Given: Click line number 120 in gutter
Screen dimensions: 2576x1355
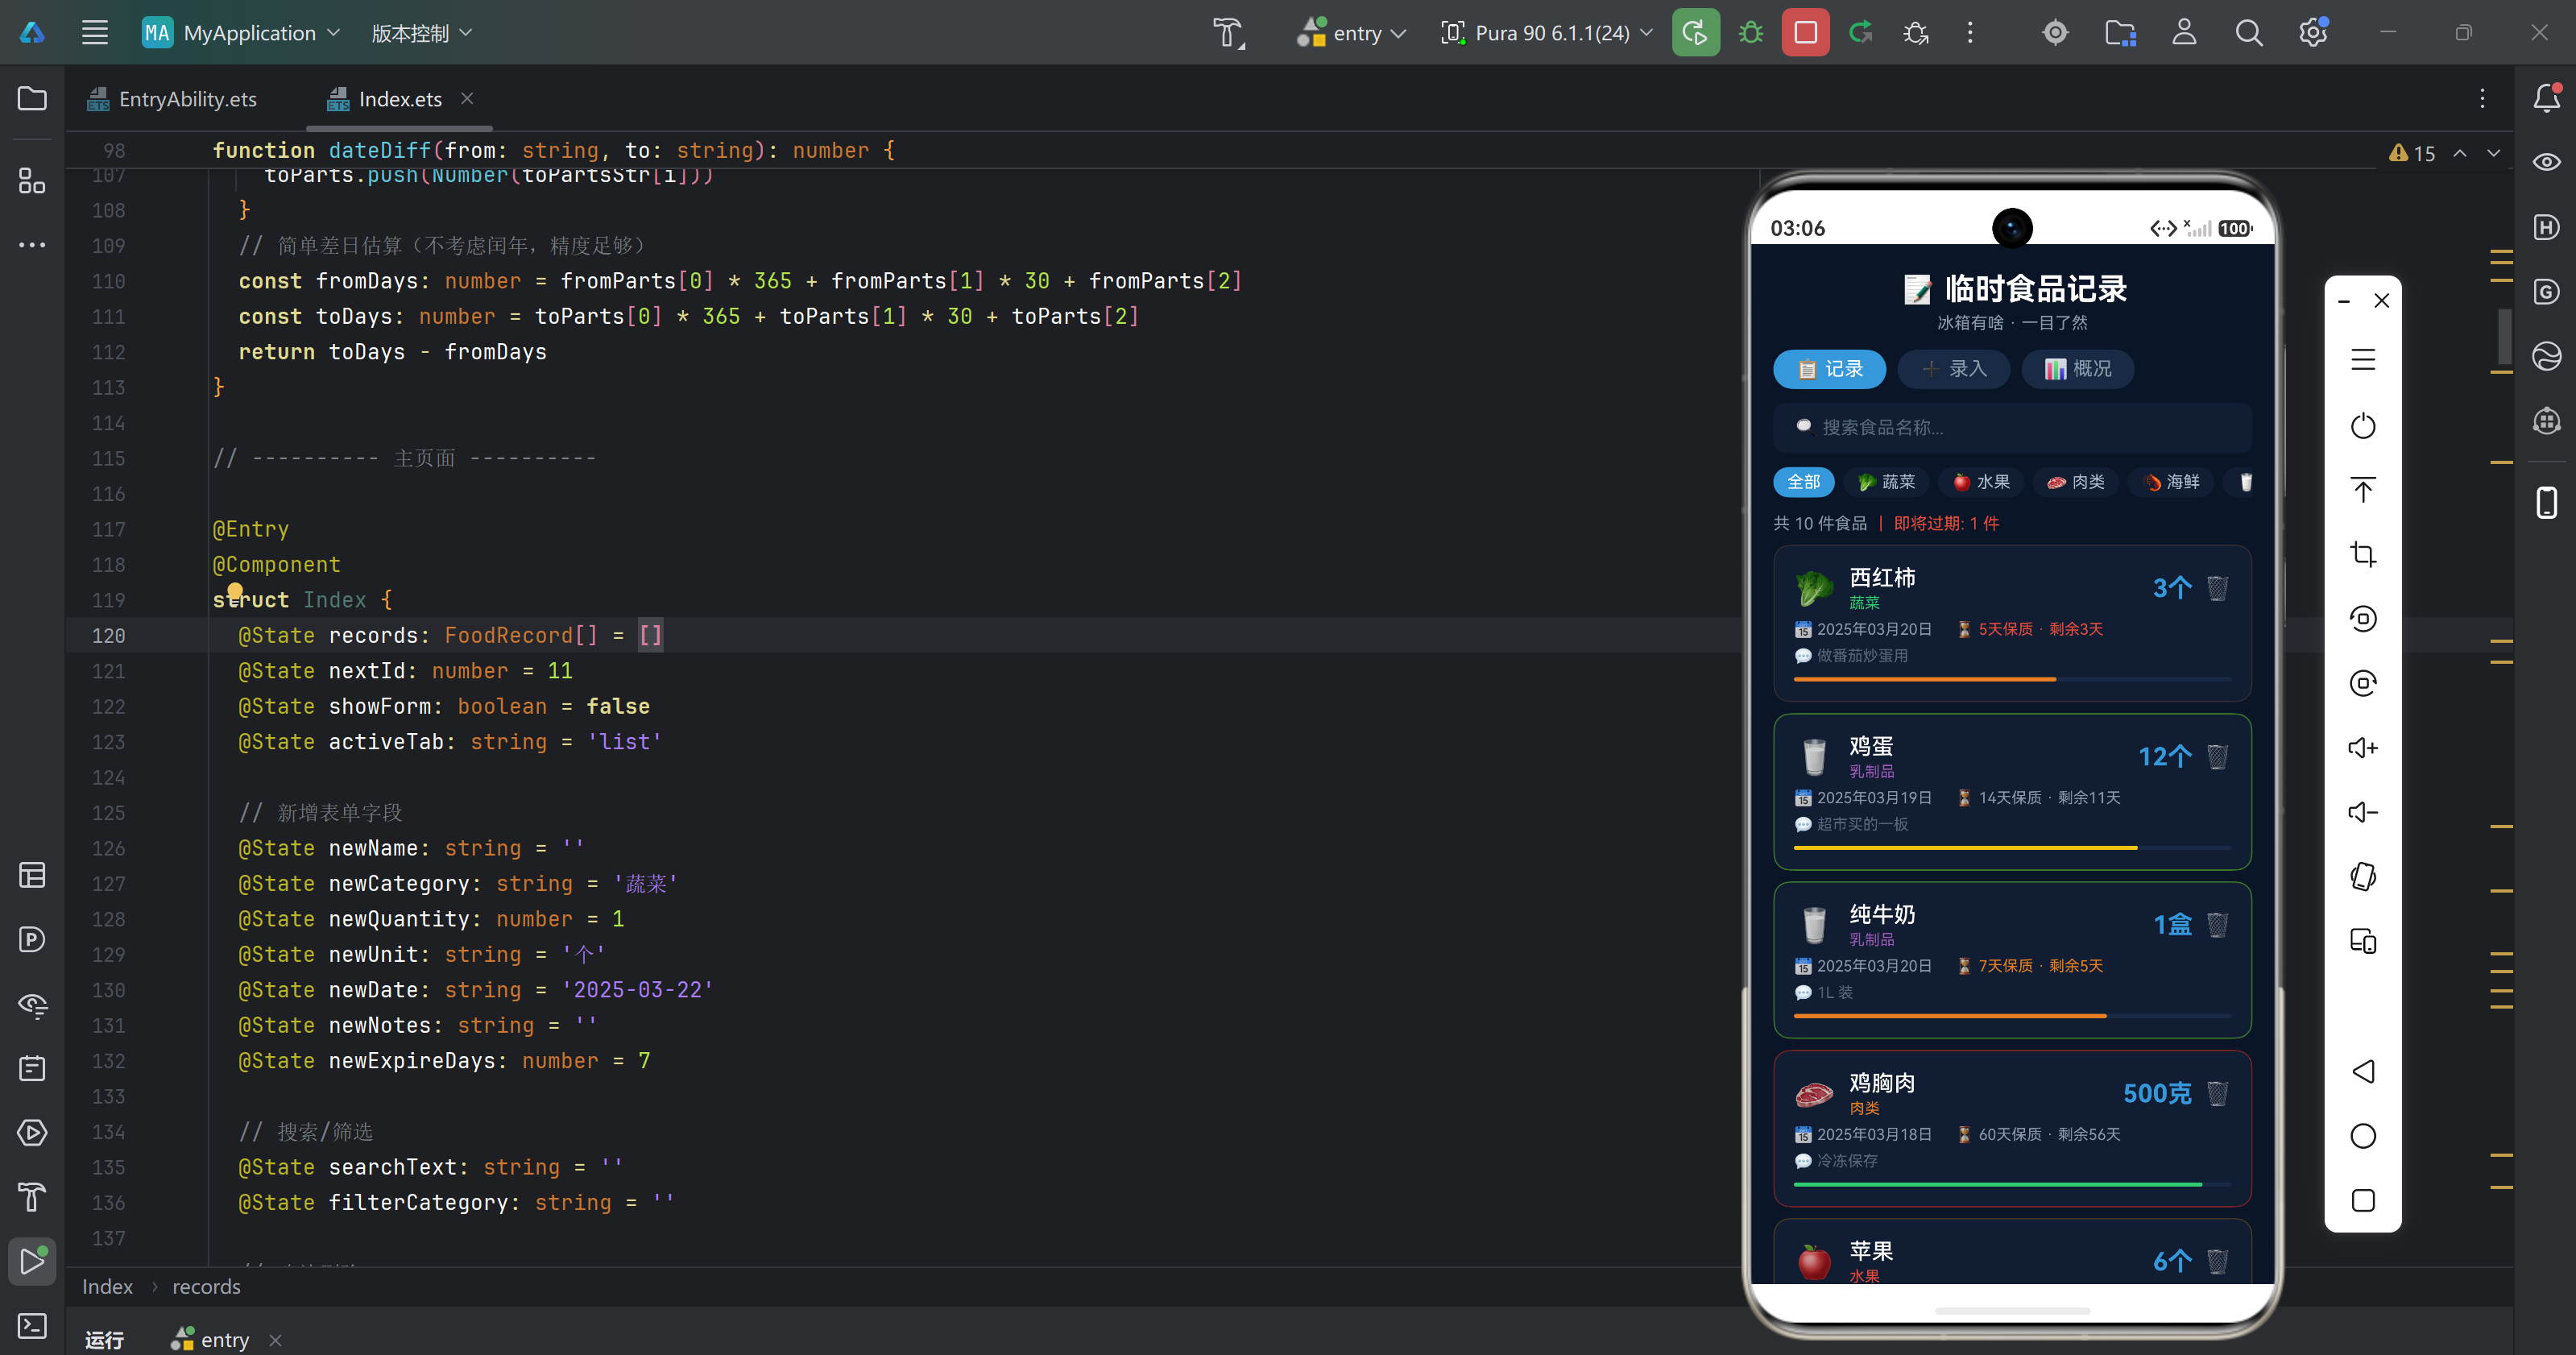Looking at the screenshot, I should pyautogui.click(x=108, y=635).
